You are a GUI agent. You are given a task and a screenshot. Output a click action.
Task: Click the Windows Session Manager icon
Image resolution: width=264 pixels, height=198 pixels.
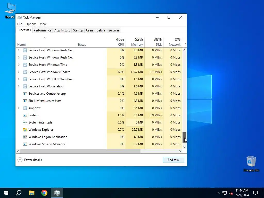(25, 144)
